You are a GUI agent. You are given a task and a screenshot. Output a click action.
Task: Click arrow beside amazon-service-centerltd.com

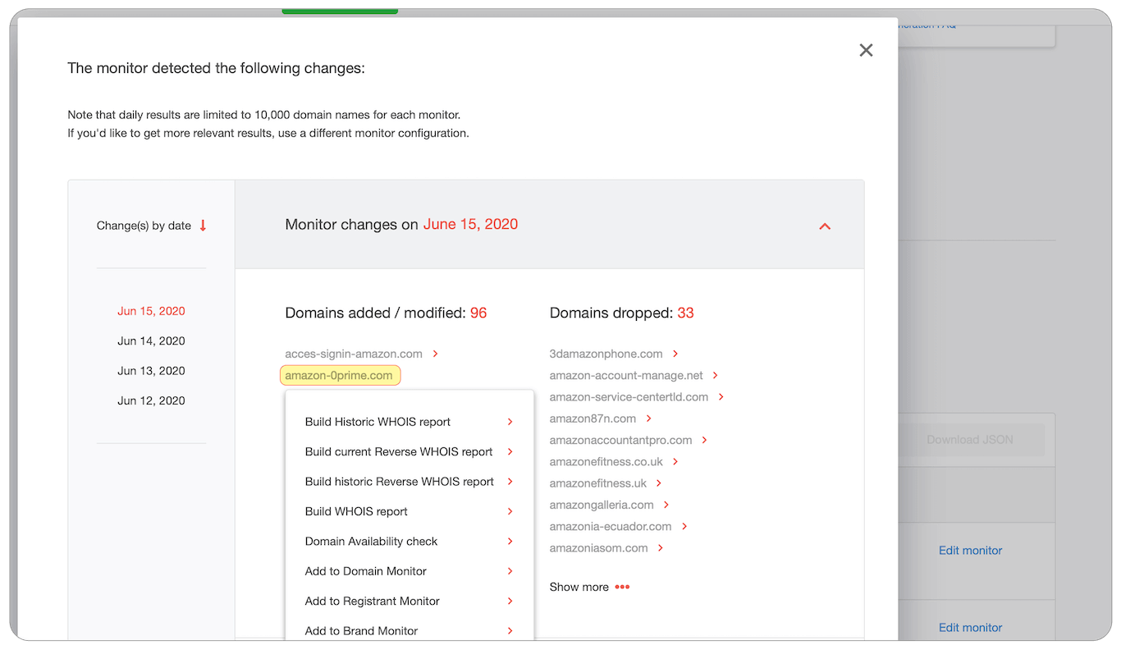point(721,397)
